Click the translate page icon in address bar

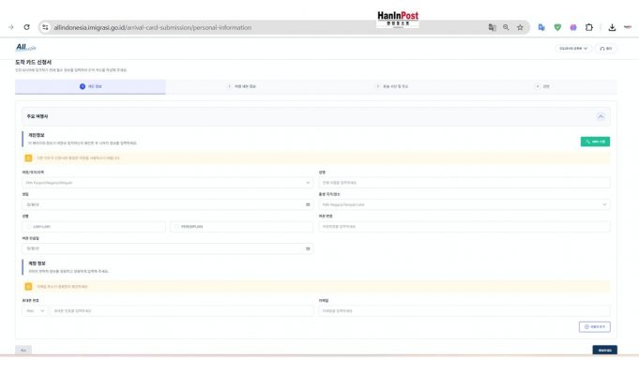492,27
